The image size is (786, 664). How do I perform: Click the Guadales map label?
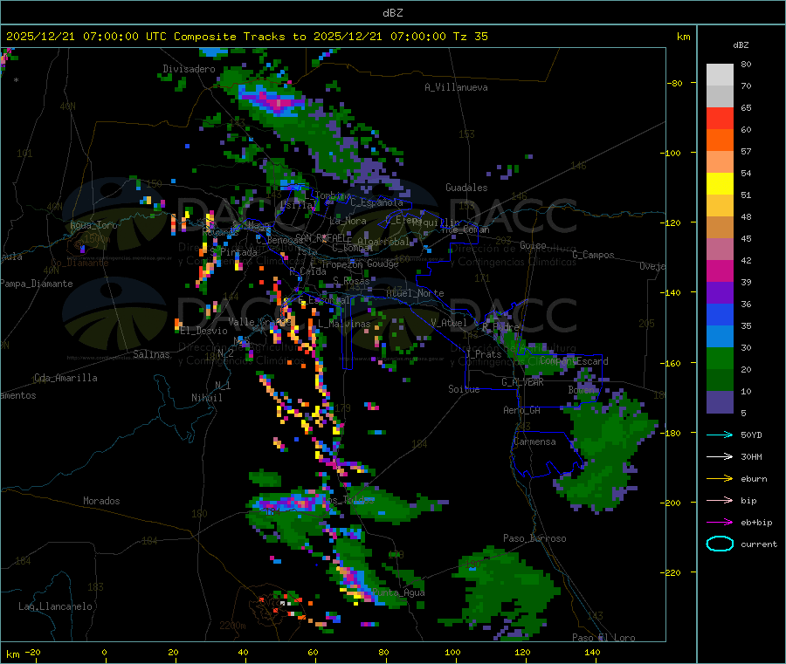pos(466,188)
